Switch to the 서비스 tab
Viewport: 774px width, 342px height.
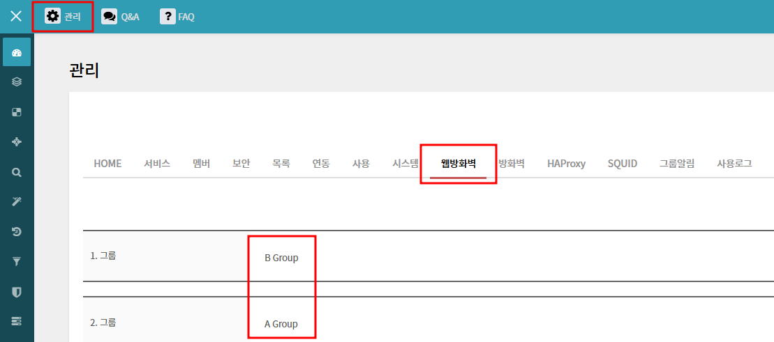[157, 164]
